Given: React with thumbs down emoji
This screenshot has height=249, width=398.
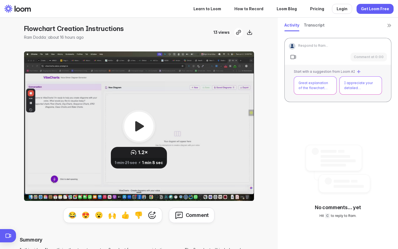Looking at the screenshot, I should pos(139,215).
